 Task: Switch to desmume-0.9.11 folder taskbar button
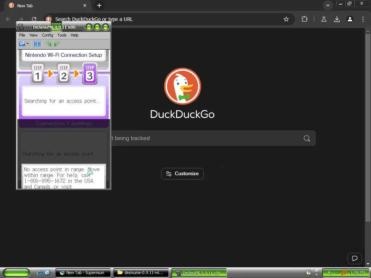pos(141,273)
